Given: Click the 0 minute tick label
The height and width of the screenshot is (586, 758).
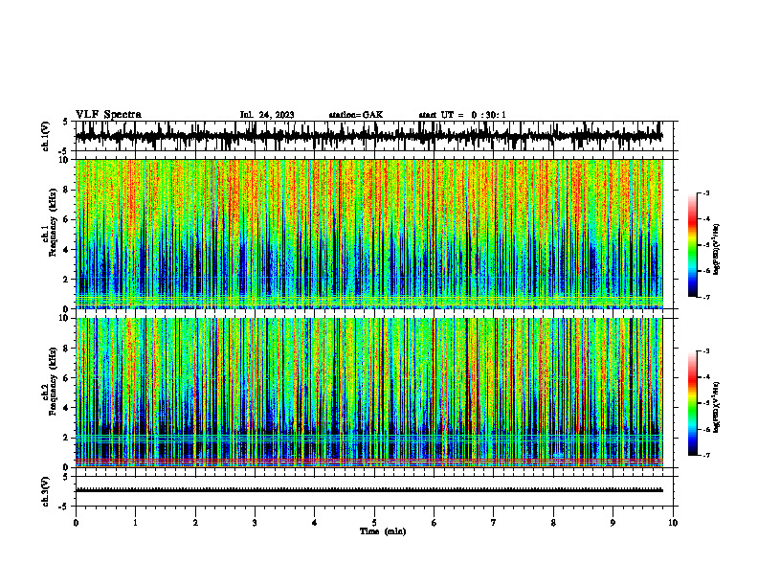Looking at the screenshot, I should (x=76, y=523).
